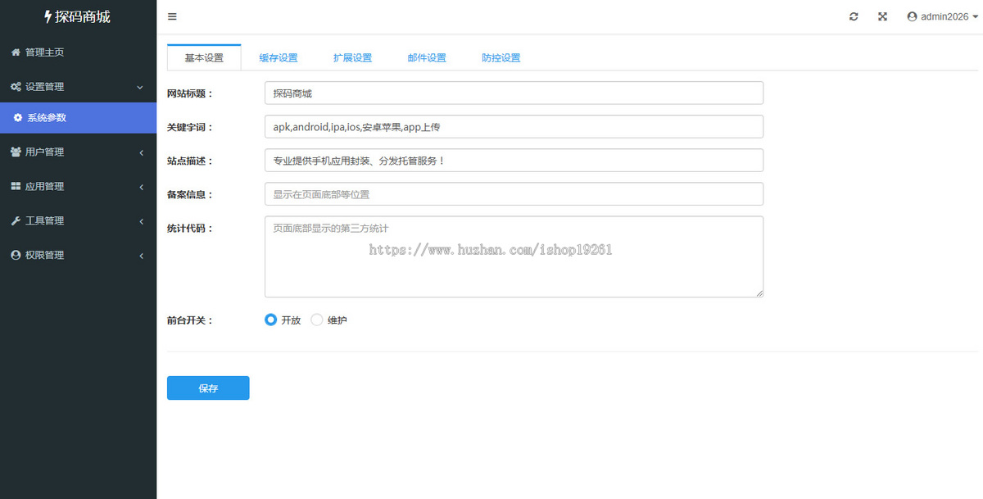Toggle the hamburger sidebar menu icon

172,16
